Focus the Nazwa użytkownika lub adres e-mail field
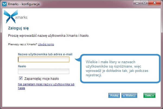Viewport: 163px width, 109px height. pyautogui.click(x=43, y=59)
